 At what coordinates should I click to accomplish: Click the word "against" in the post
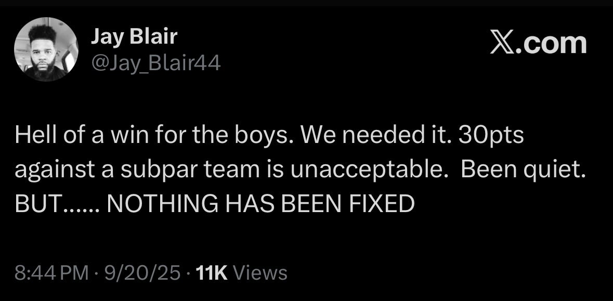(x=47, y=171)
